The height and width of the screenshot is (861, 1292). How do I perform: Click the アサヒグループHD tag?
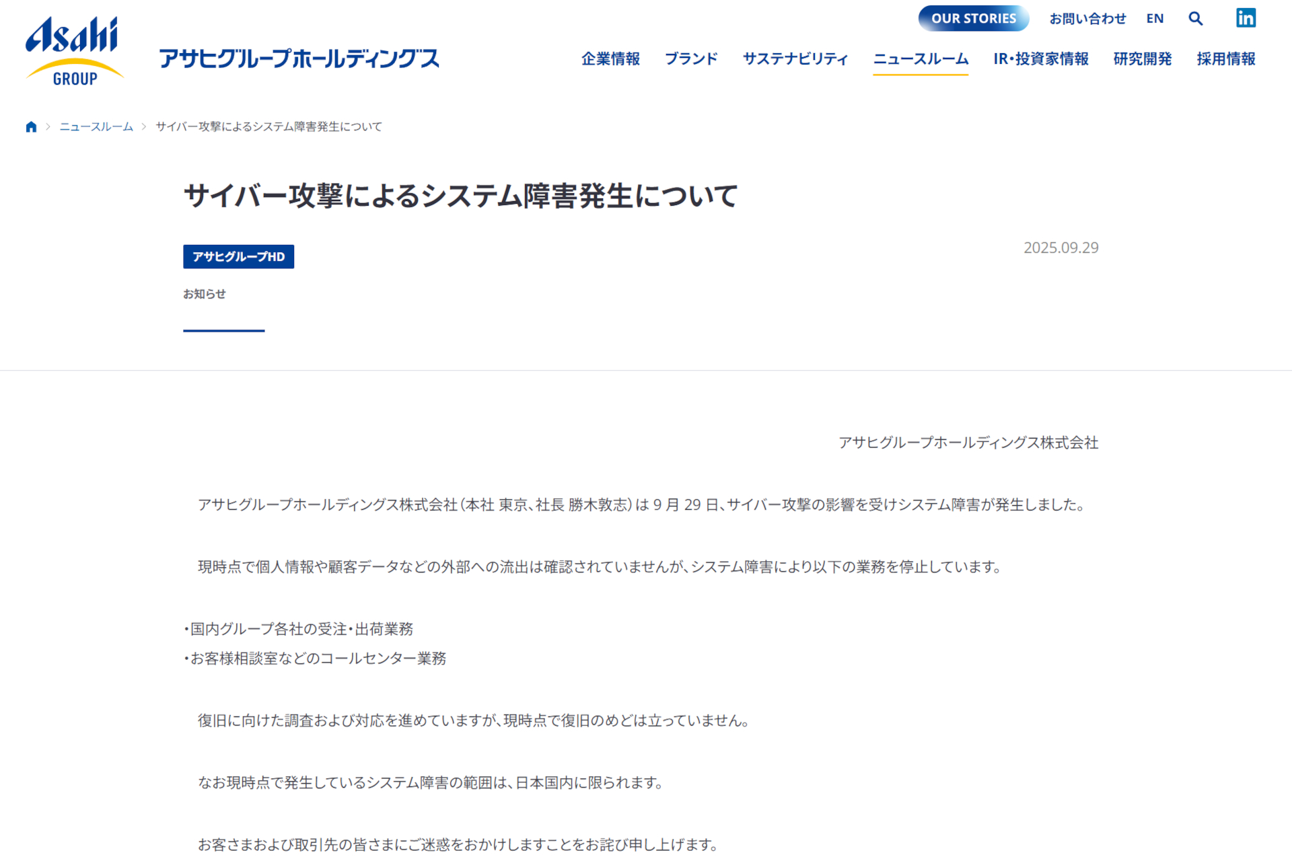pyautogui.click(x=238, y=256)
